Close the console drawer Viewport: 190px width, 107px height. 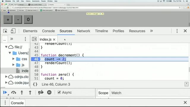(x=185, y=103)
